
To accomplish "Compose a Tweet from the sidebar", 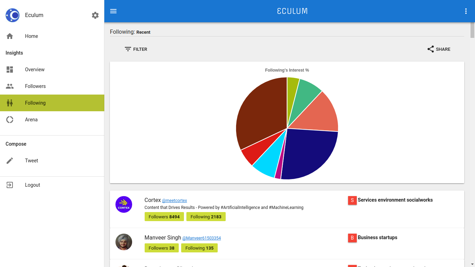I will pyautogui.click(x=52, y=161).
